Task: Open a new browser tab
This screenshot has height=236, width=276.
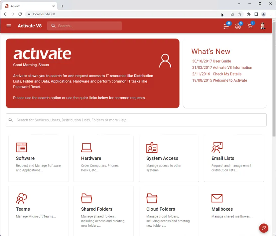Action: 62,6
